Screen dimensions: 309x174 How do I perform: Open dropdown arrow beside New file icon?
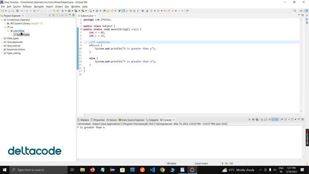pos(6,11)
